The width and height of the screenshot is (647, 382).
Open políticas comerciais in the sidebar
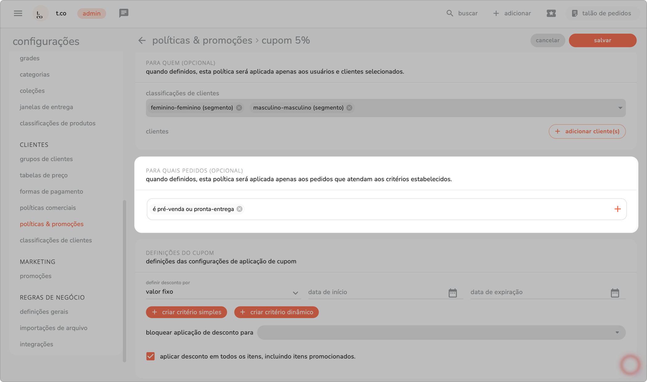click(48, 208)
